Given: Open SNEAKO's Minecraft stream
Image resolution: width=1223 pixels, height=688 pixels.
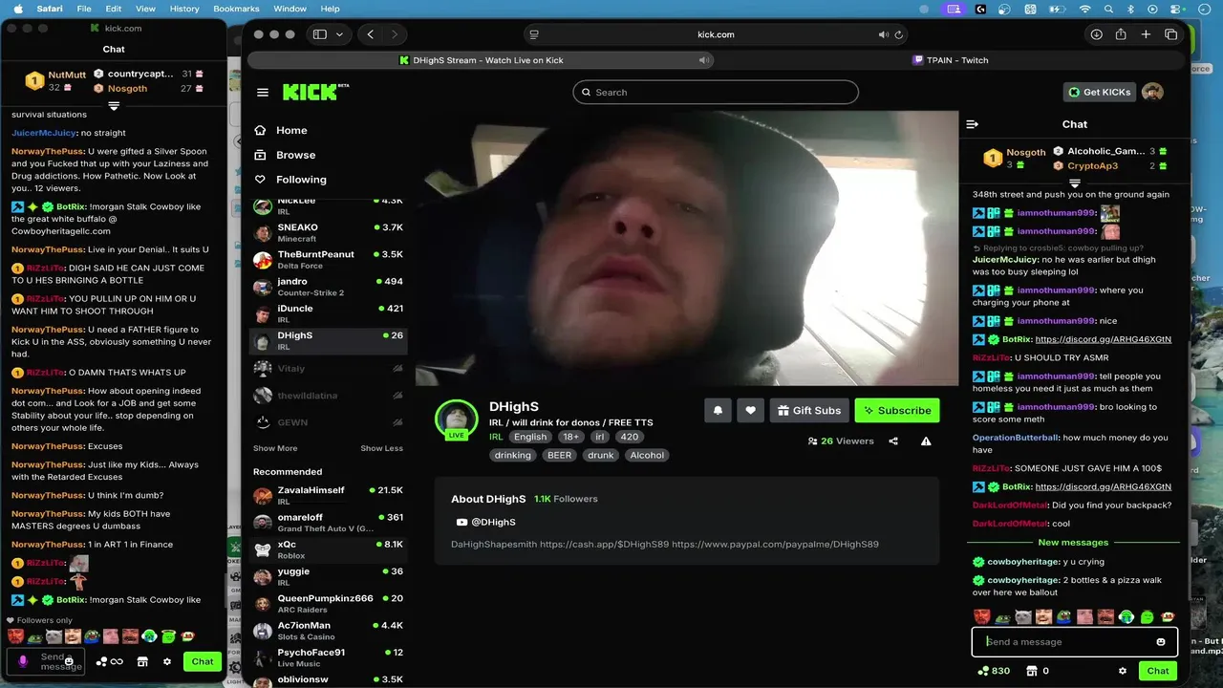Looking at the screenshot, I should pos(329,233).
